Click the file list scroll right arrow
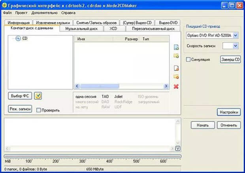Viewport: 245px width, 173px height. tap(166, 86)
